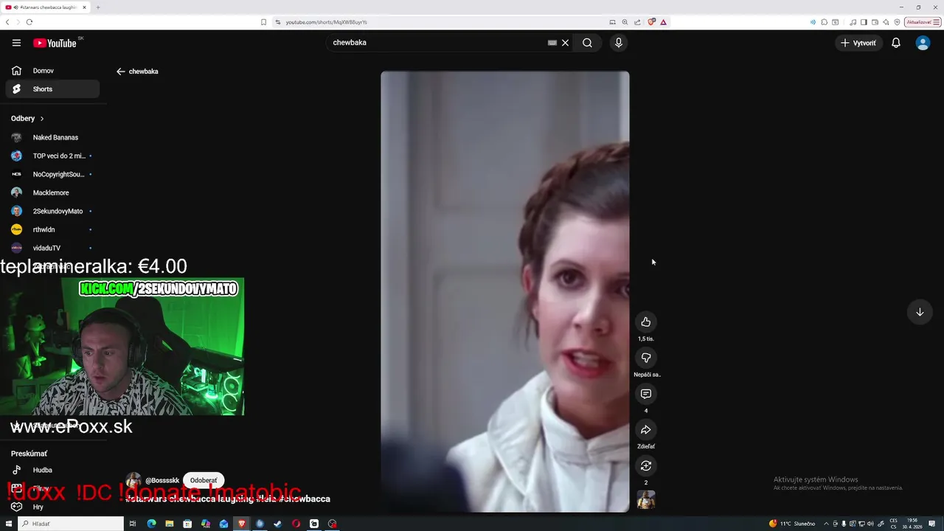Select Shorts in sidebar
This screenshot has height=531, width=944.
(52, 89)
